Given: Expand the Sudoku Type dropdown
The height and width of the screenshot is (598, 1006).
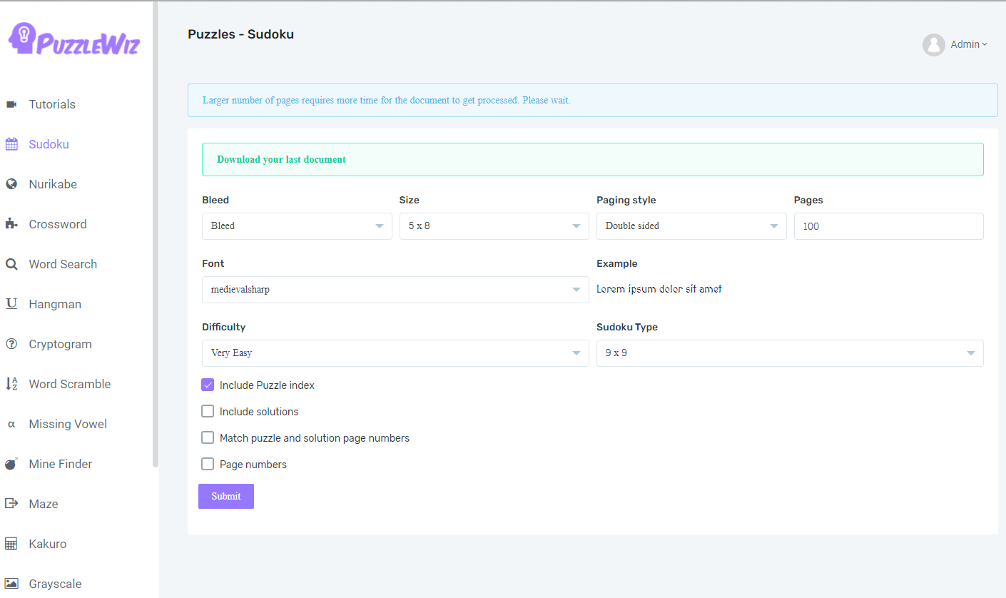Looking at the screenshot, I should coord(790,353).
